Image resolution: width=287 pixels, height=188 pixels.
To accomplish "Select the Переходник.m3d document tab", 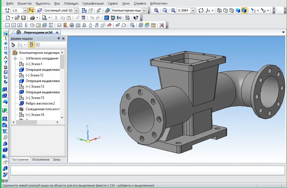I will pos(38,32).
